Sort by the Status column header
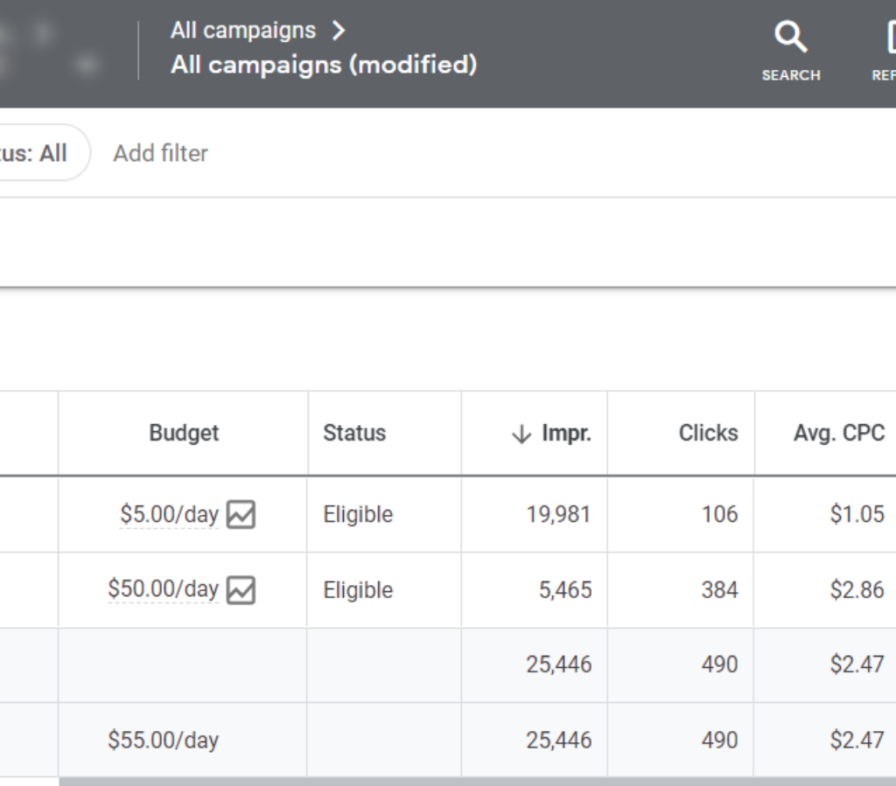This screenshot has height=786, width=896. (354, 433)
